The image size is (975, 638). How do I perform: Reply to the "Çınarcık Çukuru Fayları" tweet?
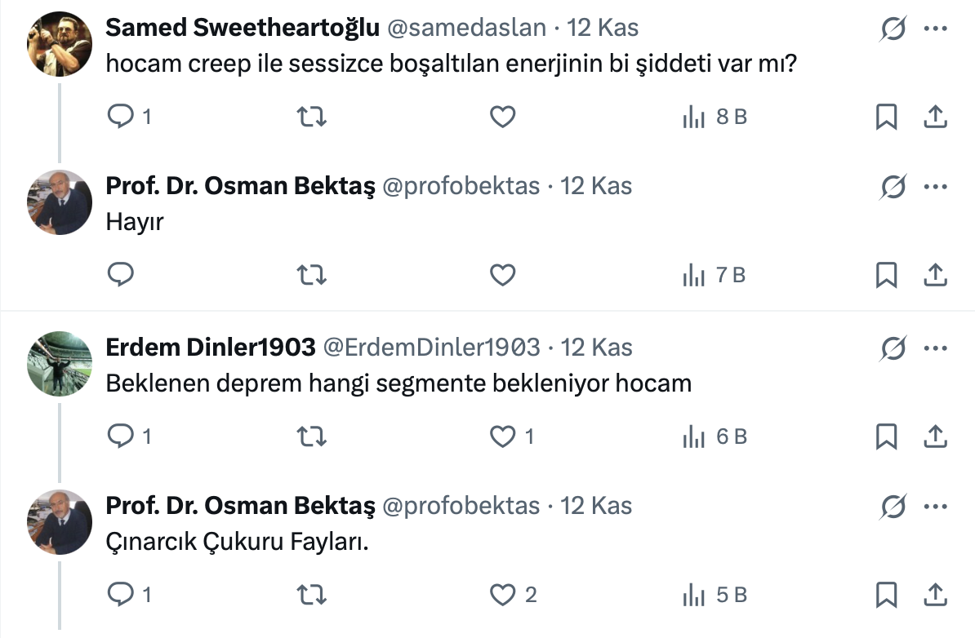[121, 596]
